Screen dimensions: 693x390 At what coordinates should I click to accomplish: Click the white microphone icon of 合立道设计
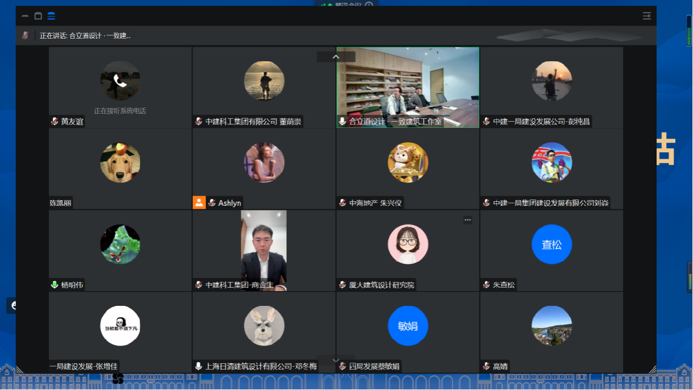coord(343,121)
